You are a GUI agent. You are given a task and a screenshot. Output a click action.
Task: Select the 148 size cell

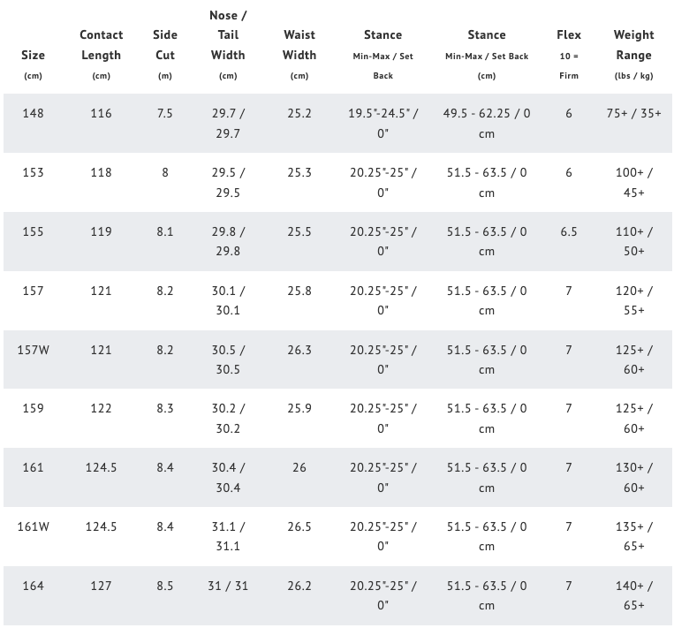[x=33, y=114]
